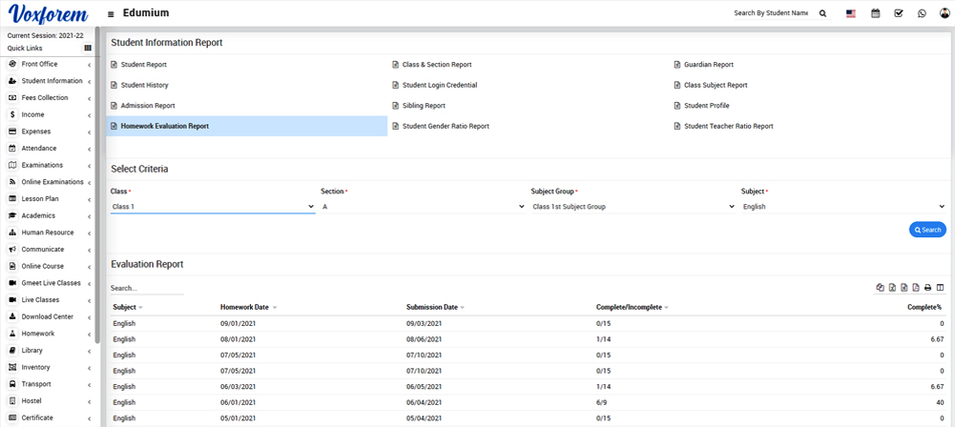The height and width of the screenshot is (427, 955).
Task: Click the US flag language icon
Action: pyautogui.click(x=851, y=13)
